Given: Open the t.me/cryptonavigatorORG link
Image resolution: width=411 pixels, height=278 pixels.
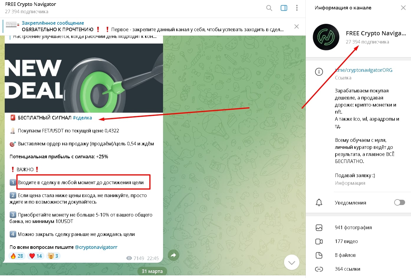Looking at the screenshot, I should click(364, 70).
